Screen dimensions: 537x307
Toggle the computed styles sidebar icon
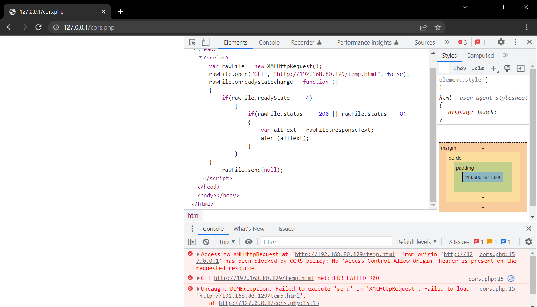pos(521,68)
